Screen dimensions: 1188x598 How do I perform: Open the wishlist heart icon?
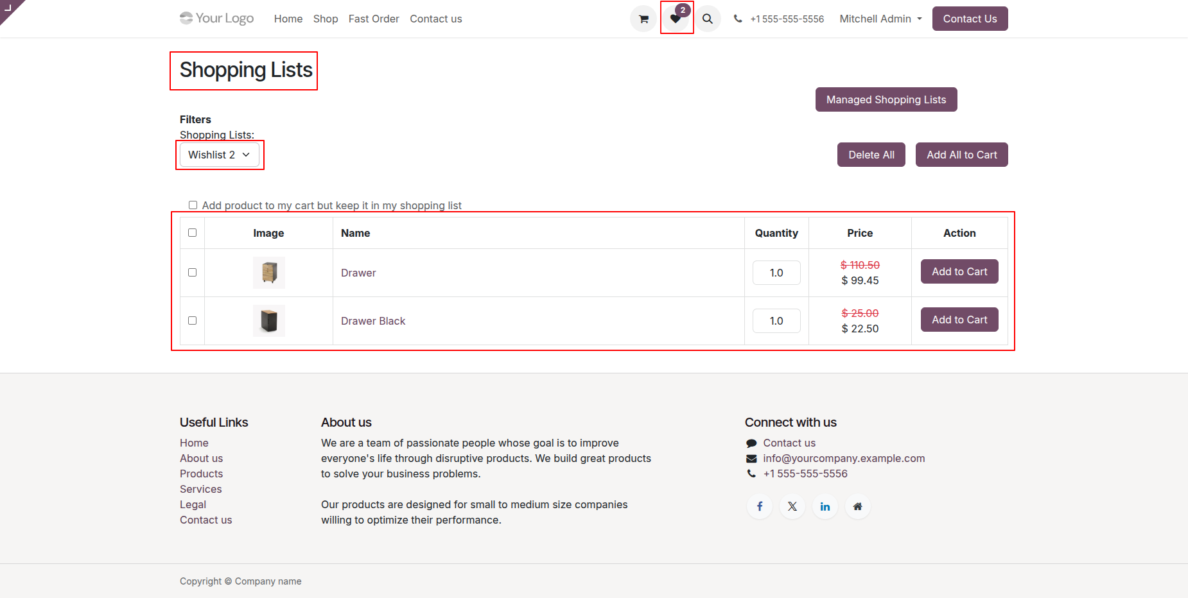(x=676, y=19)
